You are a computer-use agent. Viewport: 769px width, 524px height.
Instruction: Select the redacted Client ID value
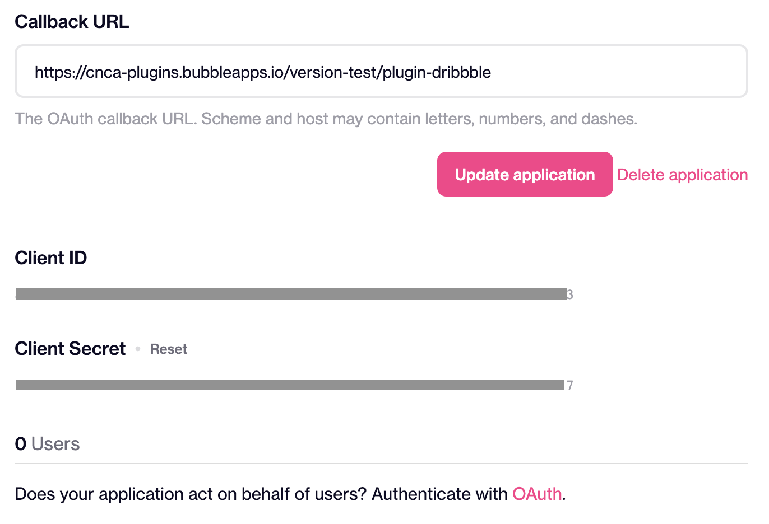click(x=291, y=294)
